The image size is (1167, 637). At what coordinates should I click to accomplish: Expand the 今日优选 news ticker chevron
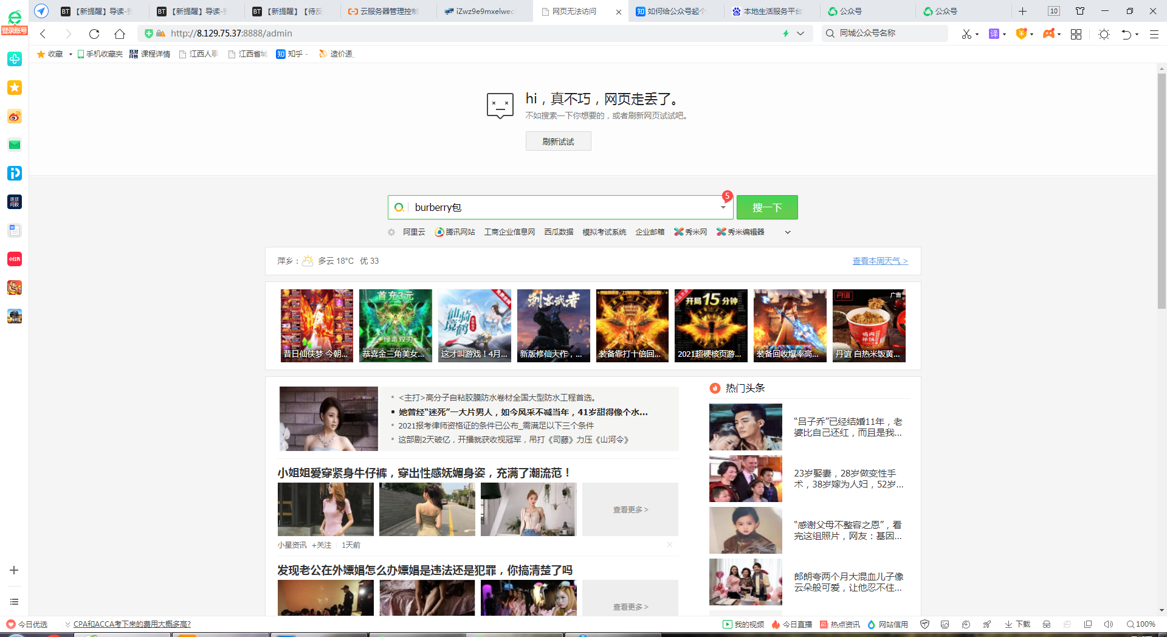point(67,624)
